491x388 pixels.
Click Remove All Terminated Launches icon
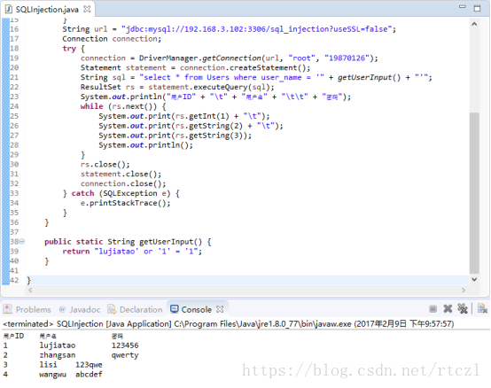click(463, 309)
